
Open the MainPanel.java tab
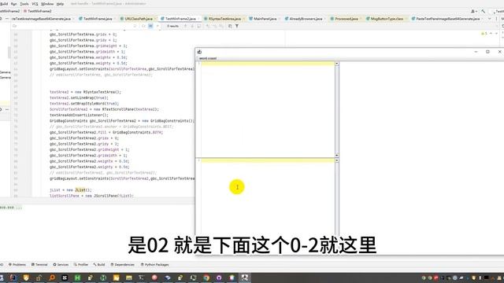[265, 19]
